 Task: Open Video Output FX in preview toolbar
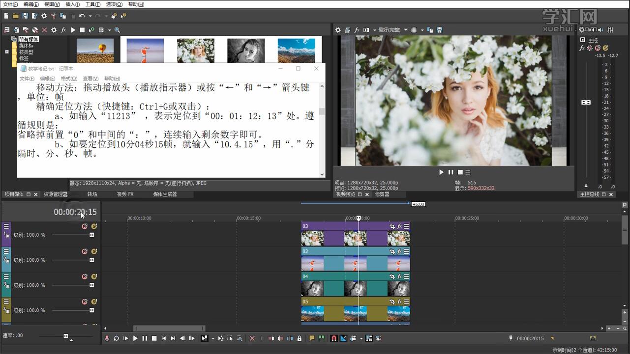357,30
